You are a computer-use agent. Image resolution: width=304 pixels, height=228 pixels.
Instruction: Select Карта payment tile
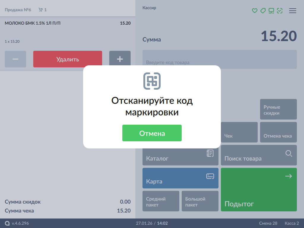click(180, 178)
